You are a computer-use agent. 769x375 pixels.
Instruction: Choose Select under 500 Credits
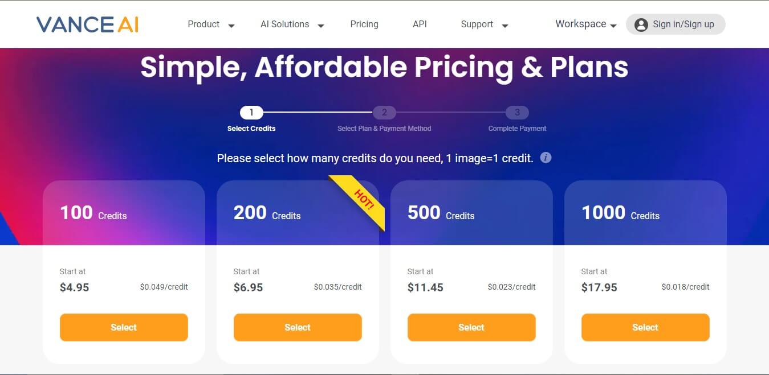[471, 327]
